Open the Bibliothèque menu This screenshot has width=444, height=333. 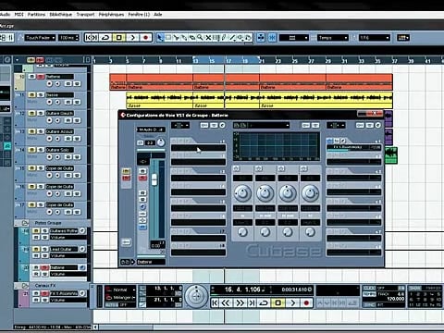pos(61,15)
